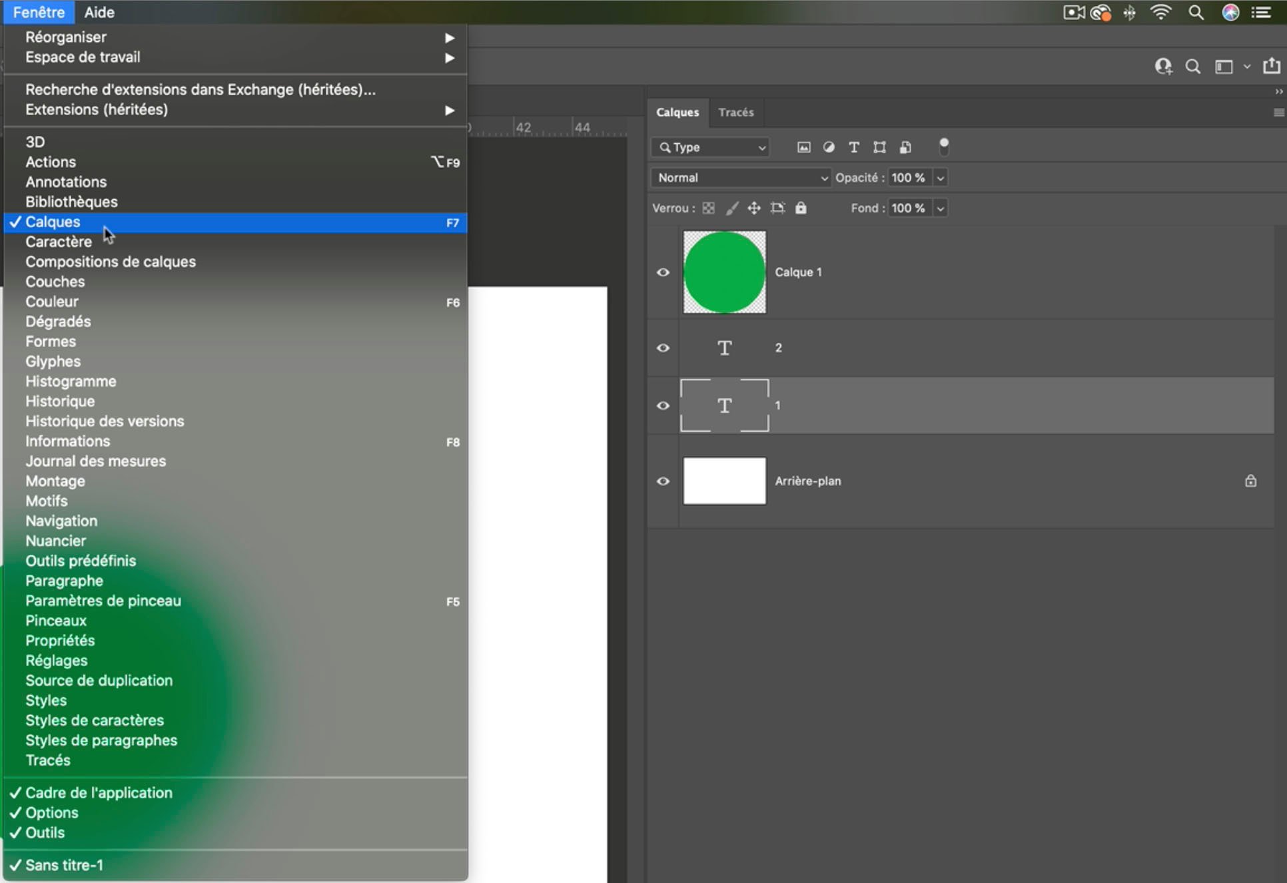The height and width of the screenshot is (883, 1287).
Task: Open macOS Spotlight search
Action: (x=1196, y=13)
